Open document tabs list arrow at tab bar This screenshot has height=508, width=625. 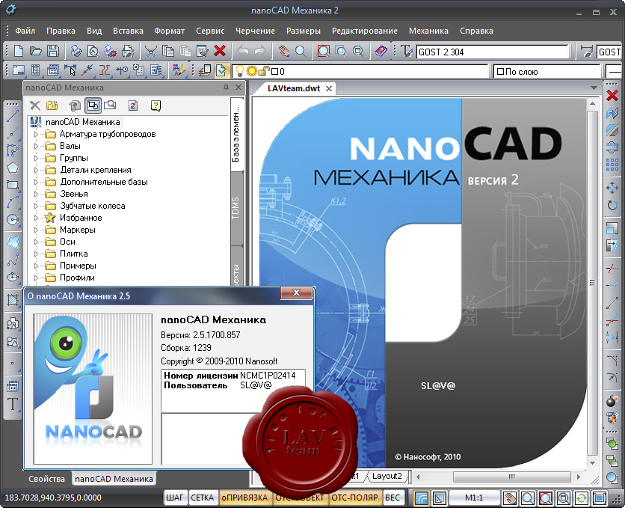pos(594,88)
